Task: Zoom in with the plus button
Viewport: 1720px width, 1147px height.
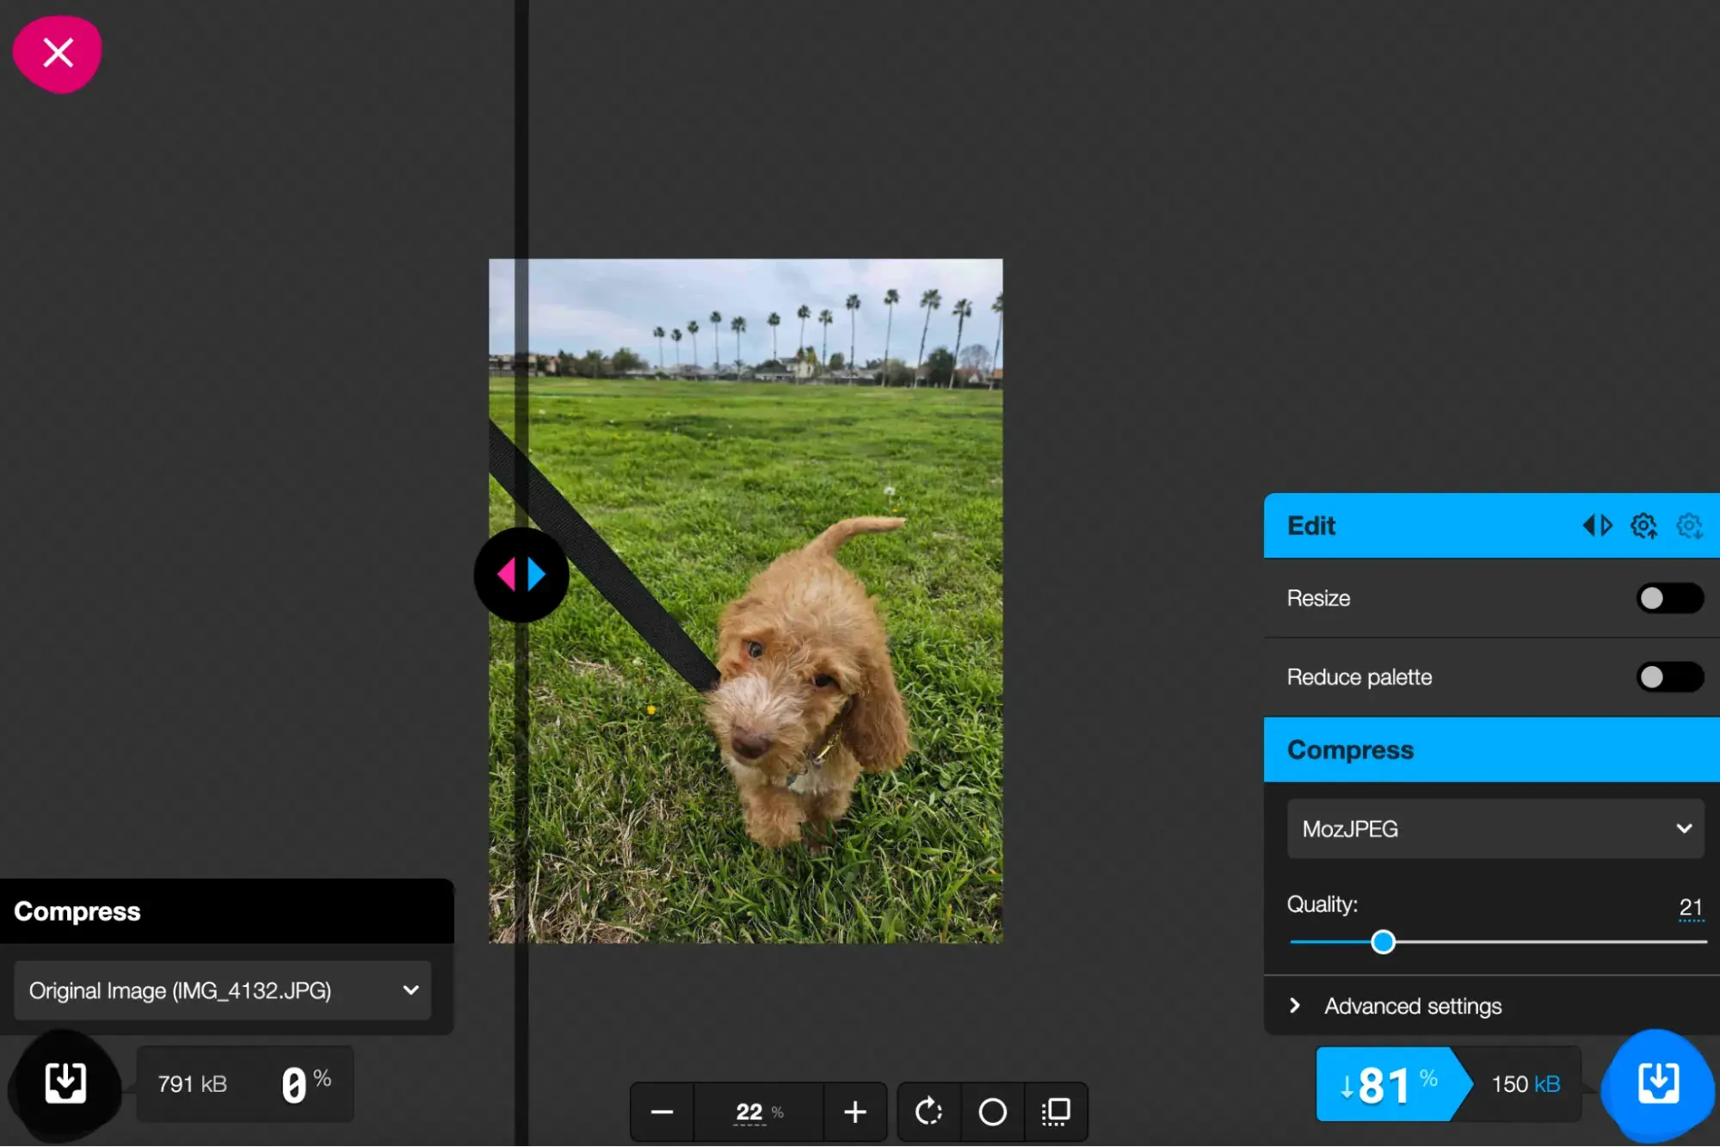Action: [854, 1113]
